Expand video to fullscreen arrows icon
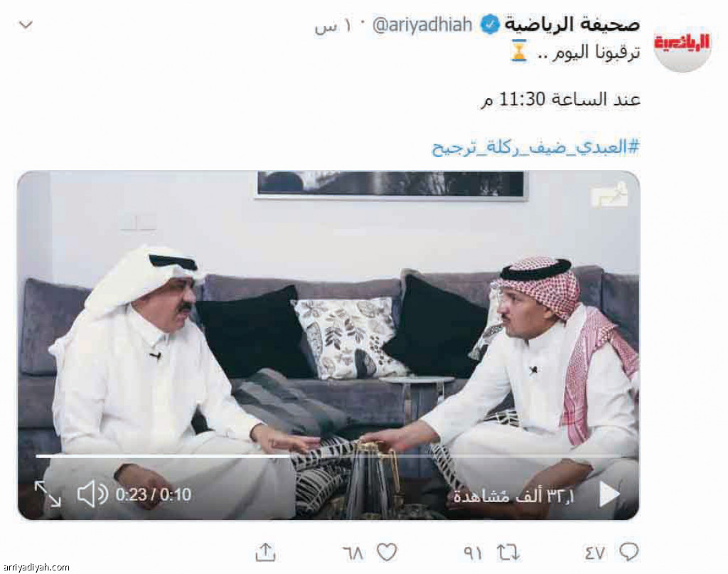 pos(48,494)
